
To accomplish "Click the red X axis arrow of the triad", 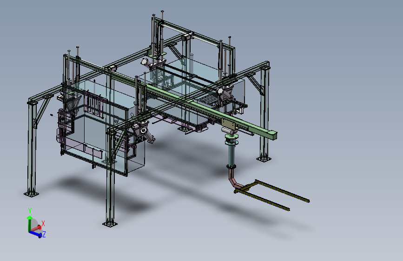I will tap(37, 228).
